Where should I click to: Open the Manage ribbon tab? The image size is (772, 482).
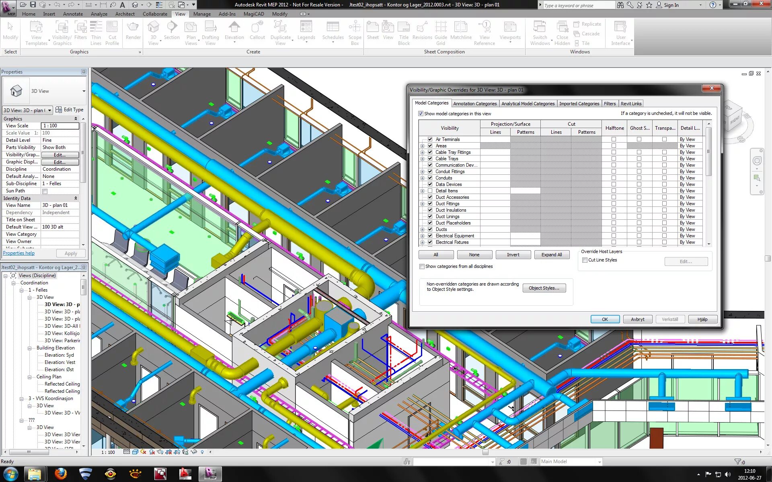tap(202, 14)
